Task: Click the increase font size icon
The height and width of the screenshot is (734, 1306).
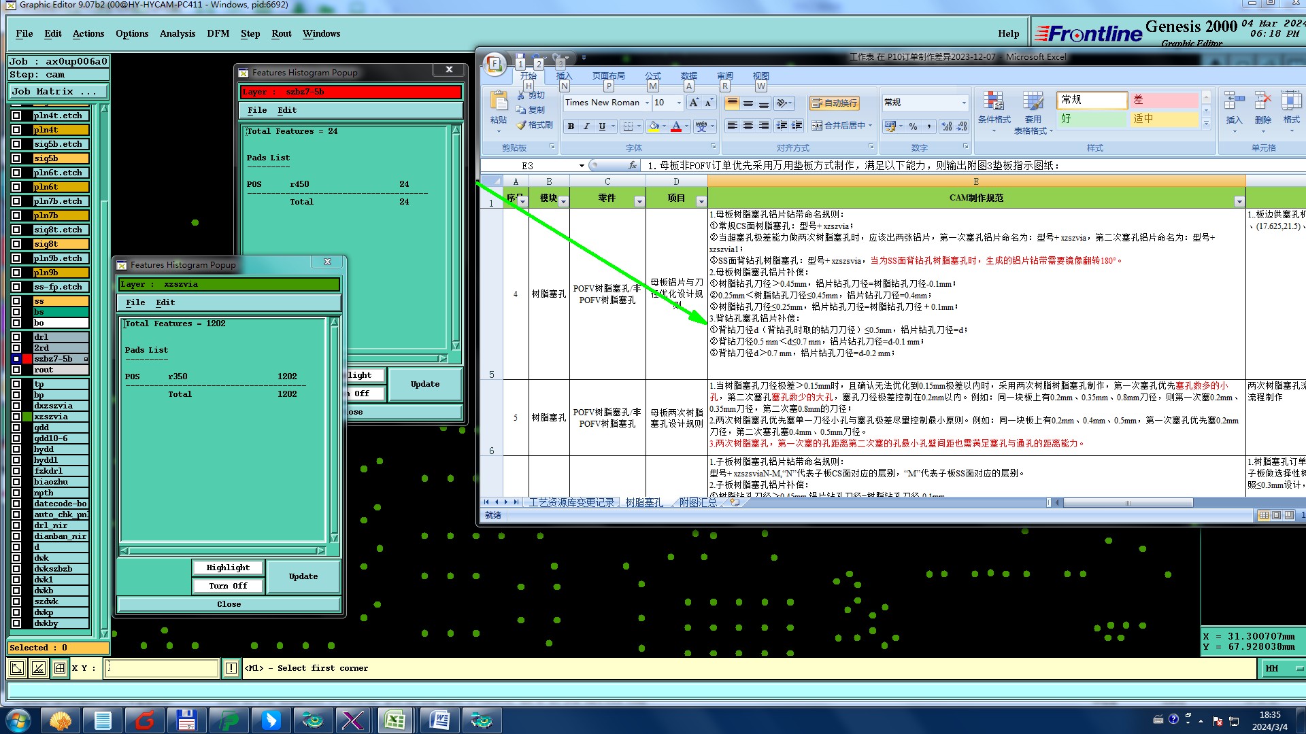Action: [x=693, y=103]
